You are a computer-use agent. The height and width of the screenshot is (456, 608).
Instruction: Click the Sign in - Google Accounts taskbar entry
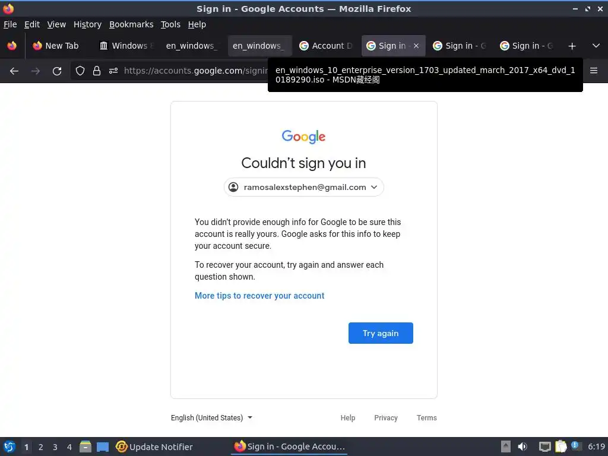coord(289,446)
